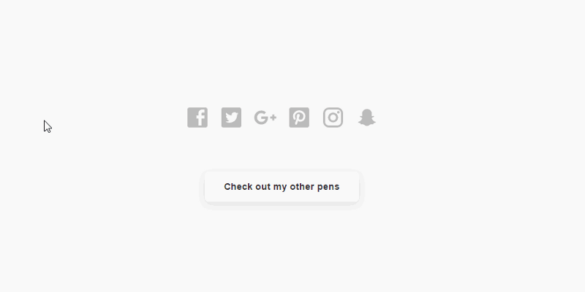Visit the Facebook social link

coord(197,118)
